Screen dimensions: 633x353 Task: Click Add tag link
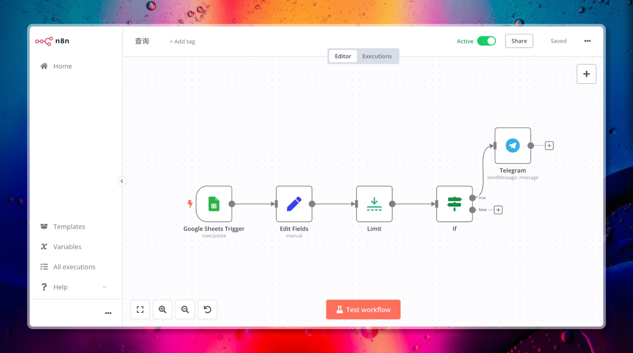coord(182,41)
